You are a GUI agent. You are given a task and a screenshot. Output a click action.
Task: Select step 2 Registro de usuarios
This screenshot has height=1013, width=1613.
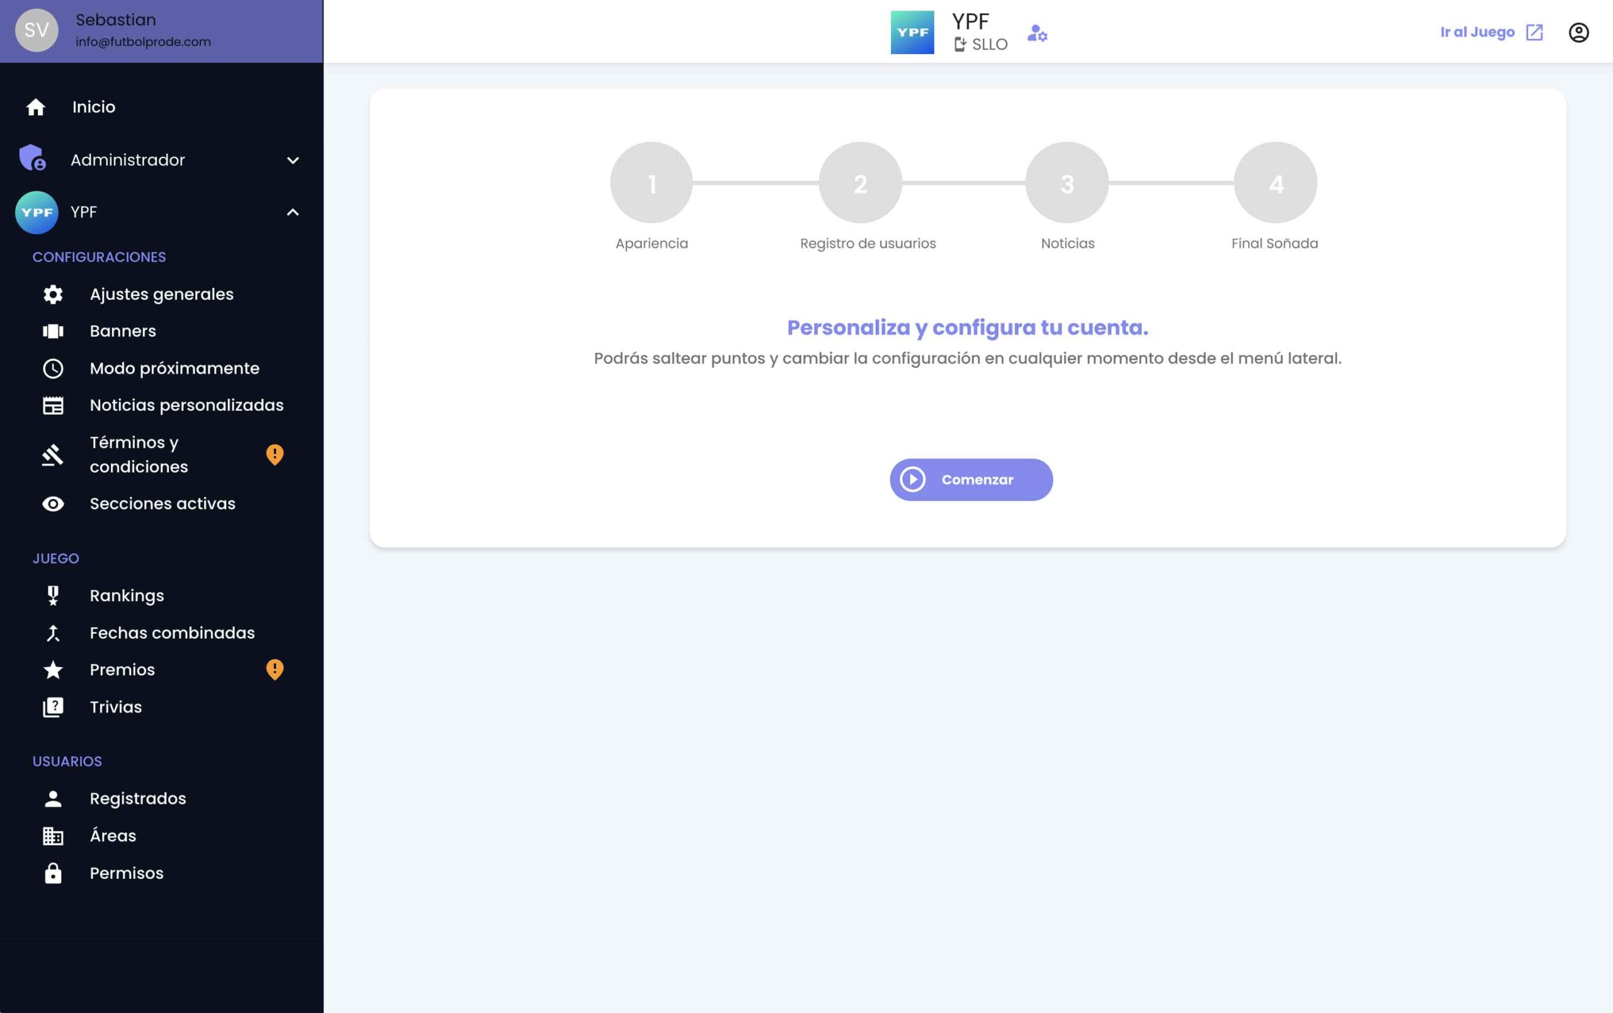coord(860,183)
